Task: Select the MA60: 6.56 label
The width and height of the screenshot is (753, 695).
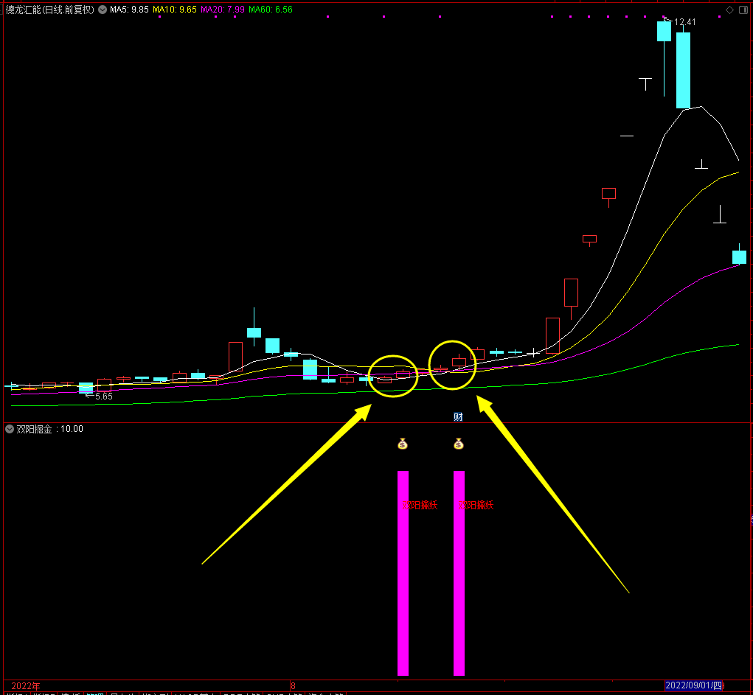Action: pos(271,10)
